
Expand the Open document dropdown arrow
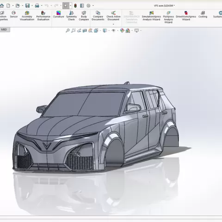pyautogui.click(x=22, y=6)
